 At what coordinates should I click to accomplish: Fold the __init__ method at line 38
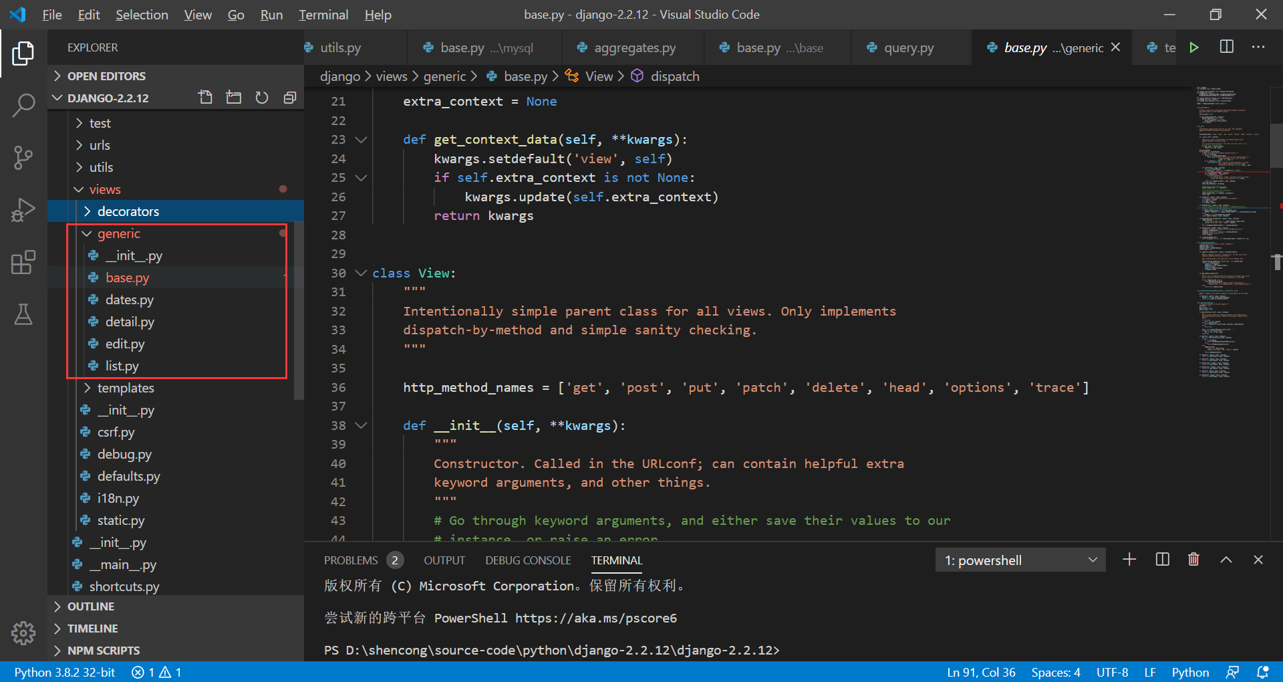(x=361, y=425)
